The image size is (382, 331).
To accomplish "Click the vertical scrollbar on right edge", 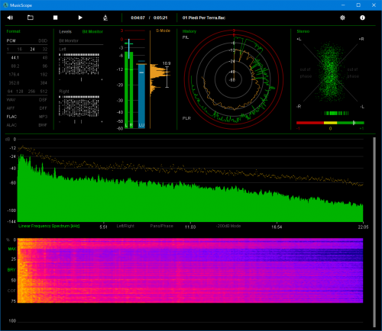I will (374, 232).
